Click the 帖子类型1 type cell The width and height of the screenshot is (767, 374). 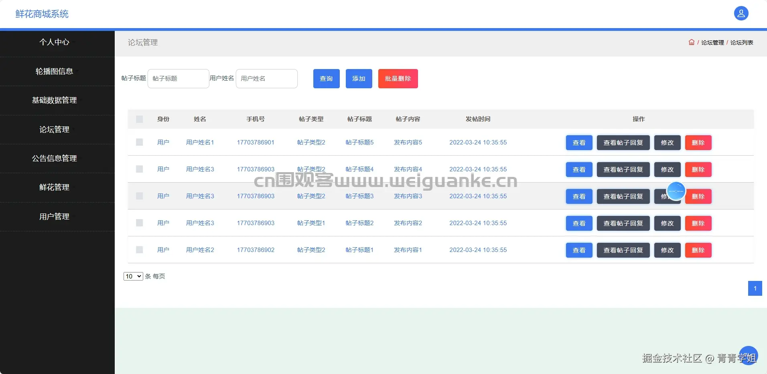[x=311, y=223]
